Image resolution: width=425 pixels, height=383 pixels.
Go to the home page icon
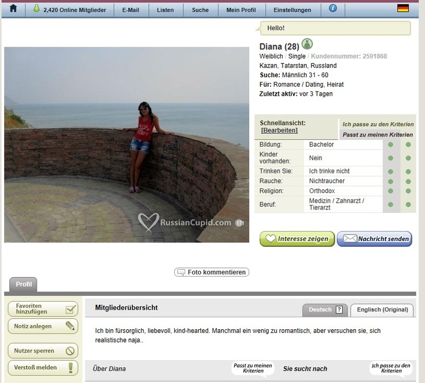13,9
